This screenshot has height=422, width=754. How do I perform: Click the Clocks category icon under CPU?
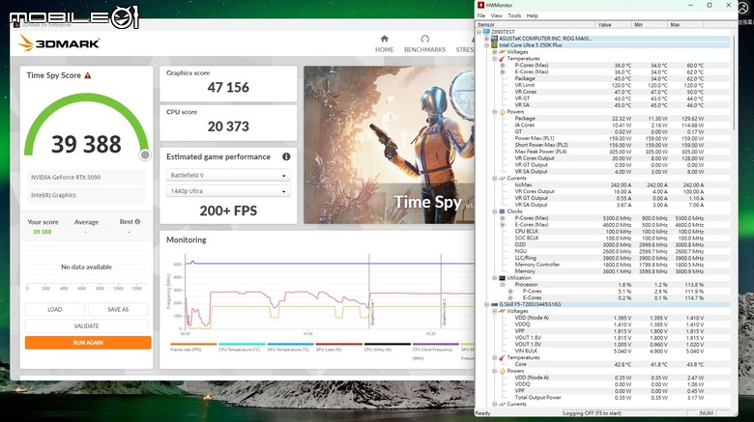pyautogui.click(x=502, y=211)
